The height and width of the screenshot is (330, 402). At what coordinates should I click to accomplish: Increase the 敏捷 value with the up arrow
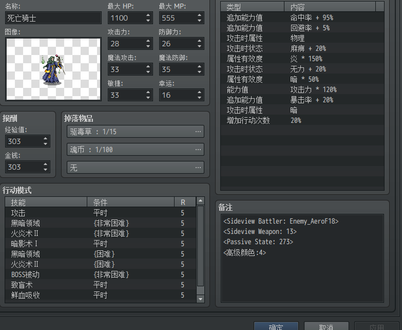coord(148,92)
